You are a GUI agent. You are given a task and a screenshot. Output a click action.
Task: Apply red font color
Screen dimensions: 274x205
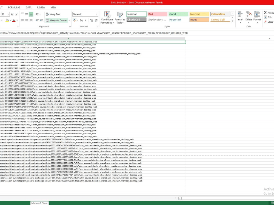(x=14, y=20)
